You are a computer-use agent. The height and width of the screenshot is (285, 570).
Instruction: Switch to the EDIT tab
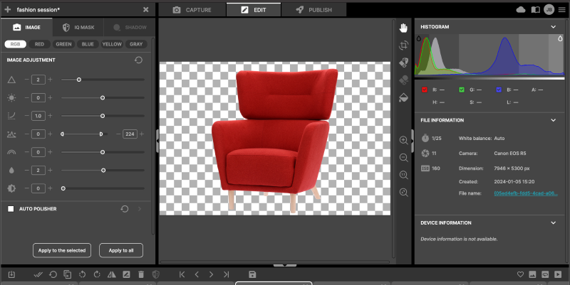pos(254,10)
